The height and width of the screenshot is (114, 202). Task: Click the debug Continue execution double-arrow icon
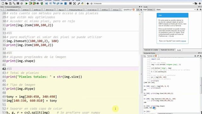click(x=62, y=3)
